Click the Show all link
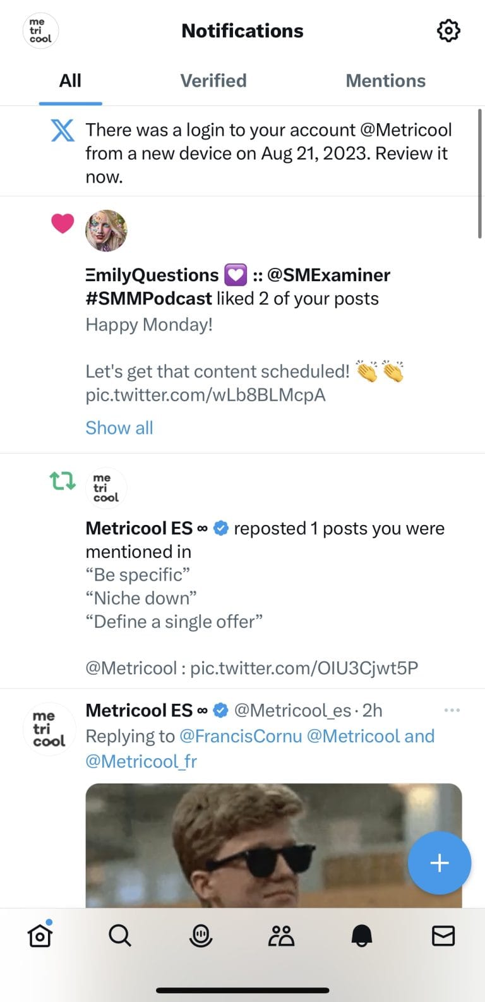The image size is (485, 1002). tap(119, 428)
